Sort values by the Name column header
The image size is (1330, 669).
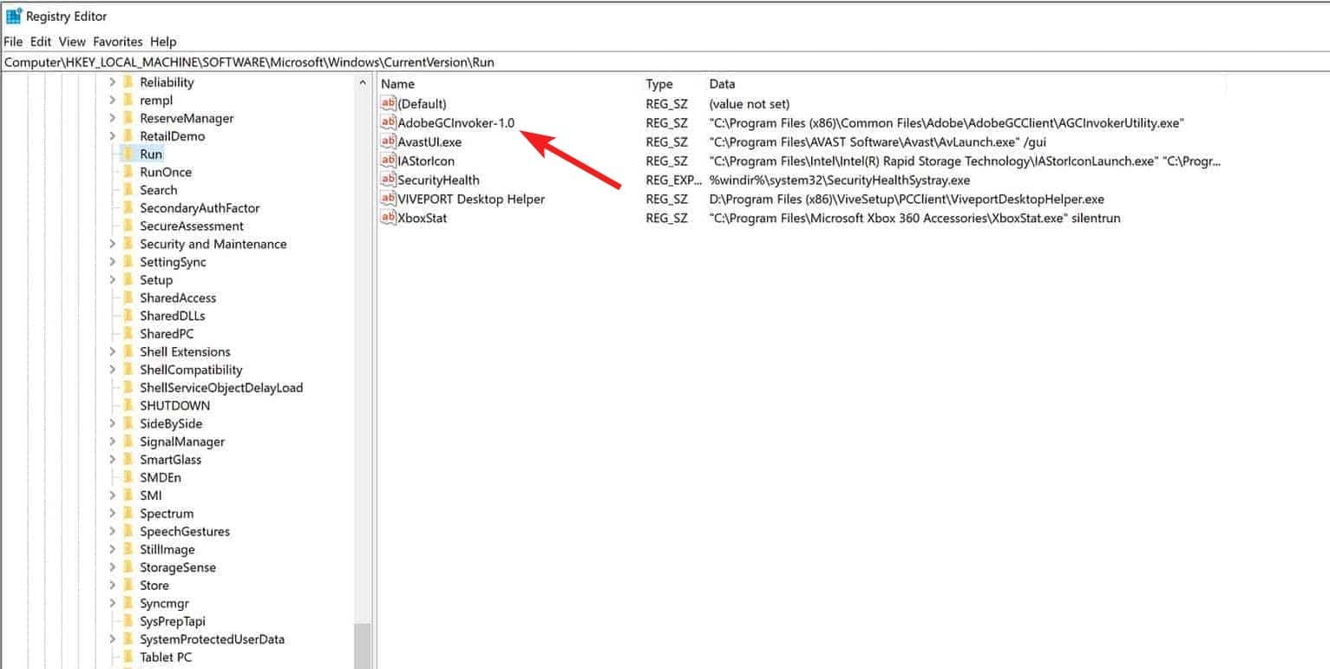398,84
